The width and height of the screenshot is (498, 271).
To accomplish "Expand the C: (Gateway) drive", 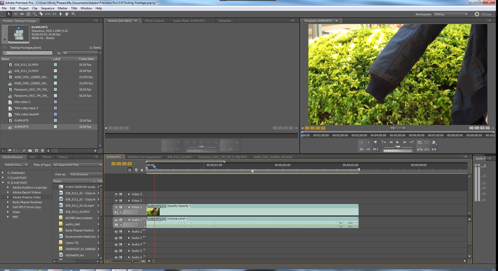I will (3, 173).
